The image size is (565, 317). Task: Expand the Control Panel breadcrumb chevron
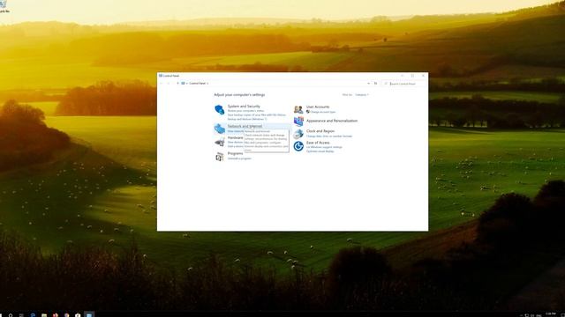pyautogui.click(x=207, y=84)
